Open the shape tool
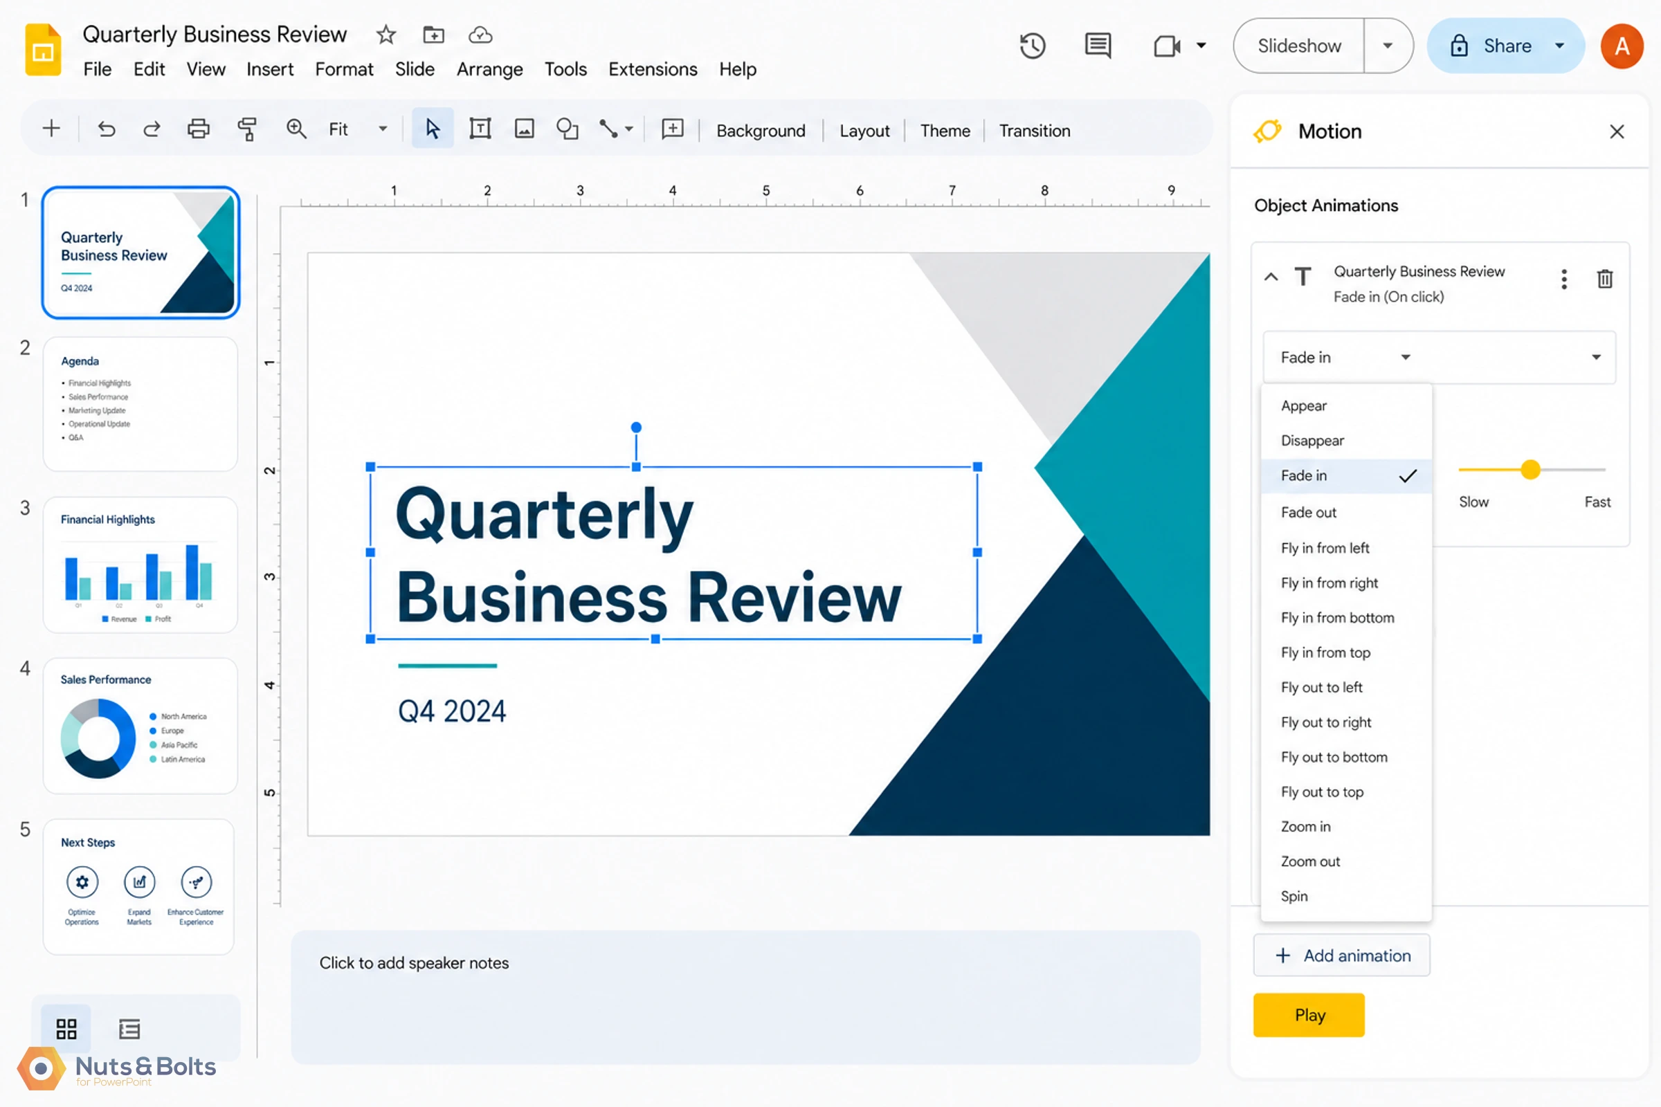 (567, 129)
